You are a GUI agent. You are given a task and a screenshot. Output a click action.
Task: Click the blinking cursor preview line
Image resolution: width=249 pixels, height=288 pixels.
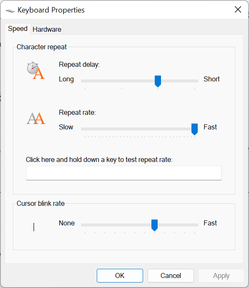click(34, 227)
